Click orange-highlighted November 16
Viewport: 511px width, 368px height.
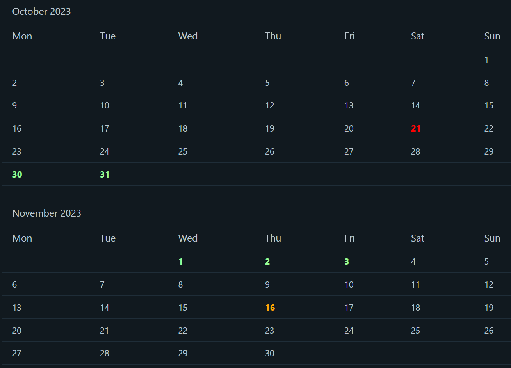click(270, 308)
